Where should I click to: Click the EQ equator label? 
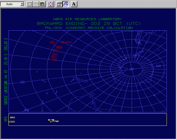27,110
